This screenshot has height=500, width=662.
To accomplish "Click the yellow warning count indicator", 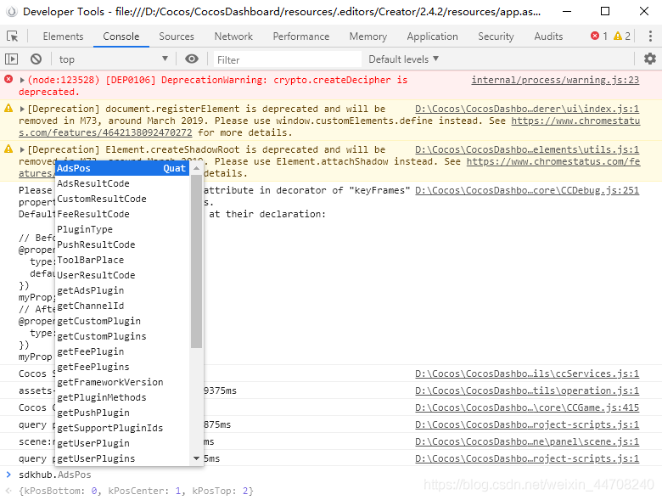I will point(622,37).
